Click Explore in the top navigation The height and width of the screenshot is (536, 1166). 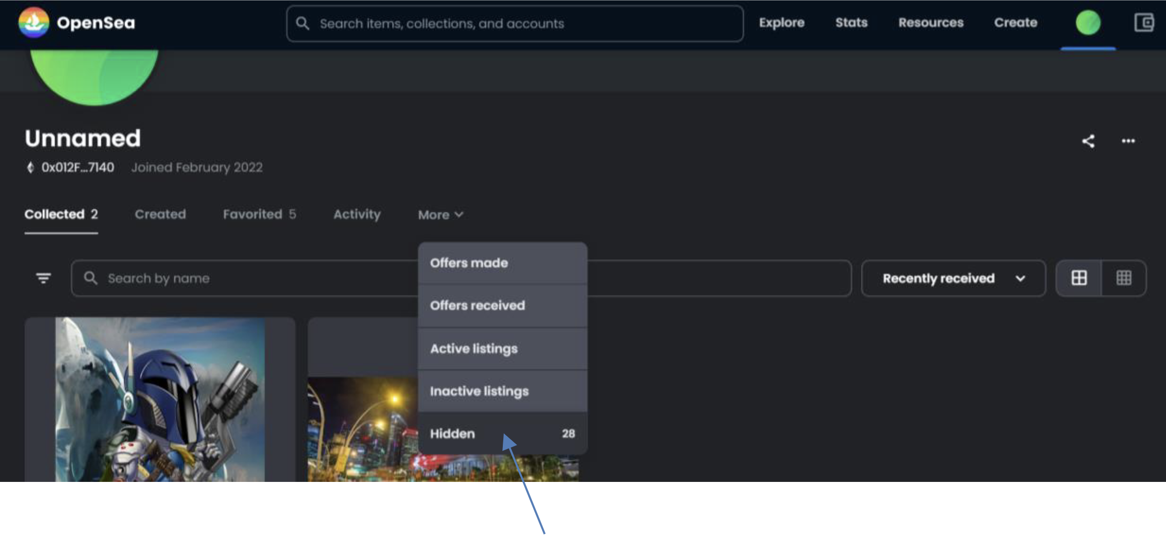click(781, 23)
